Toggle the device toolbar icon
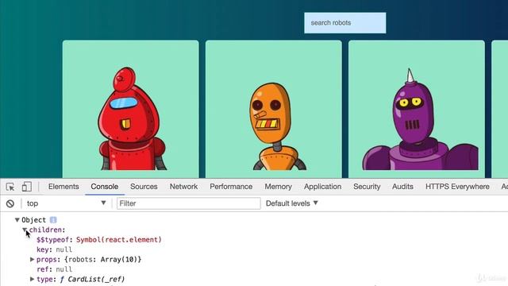Viewport: 508px width, 286px height. 26,187
